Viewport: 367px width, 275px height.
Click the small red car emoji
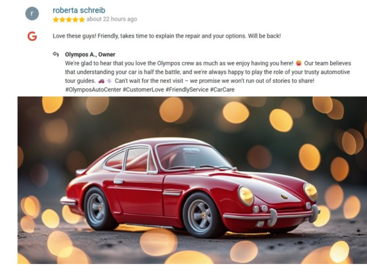pos(101,81)
